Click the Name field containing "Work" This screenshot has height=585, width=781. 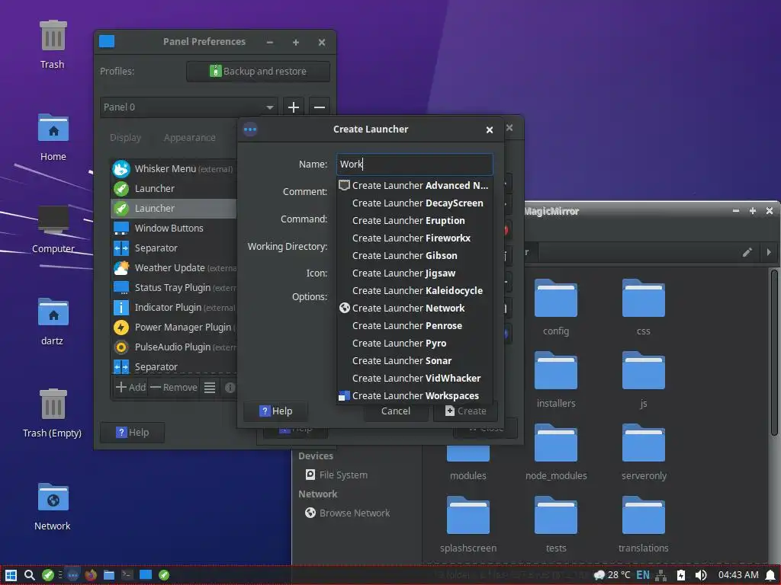click(x=414, y=165)
